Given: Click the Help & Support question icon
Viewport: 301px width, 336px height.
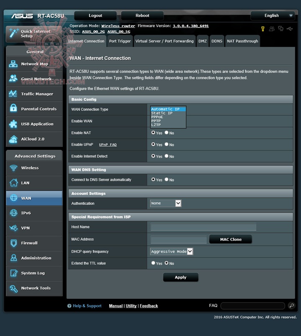Looking at the screenshot, I should (x=69, y=306).
